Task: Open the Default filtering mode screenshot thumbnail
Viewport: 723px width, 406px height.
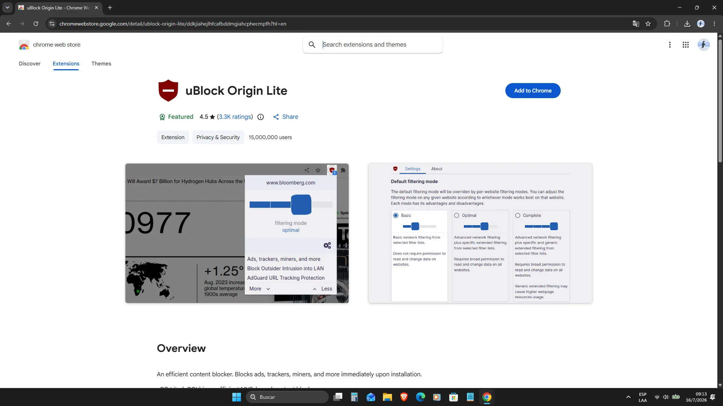Action: [480, 233]
